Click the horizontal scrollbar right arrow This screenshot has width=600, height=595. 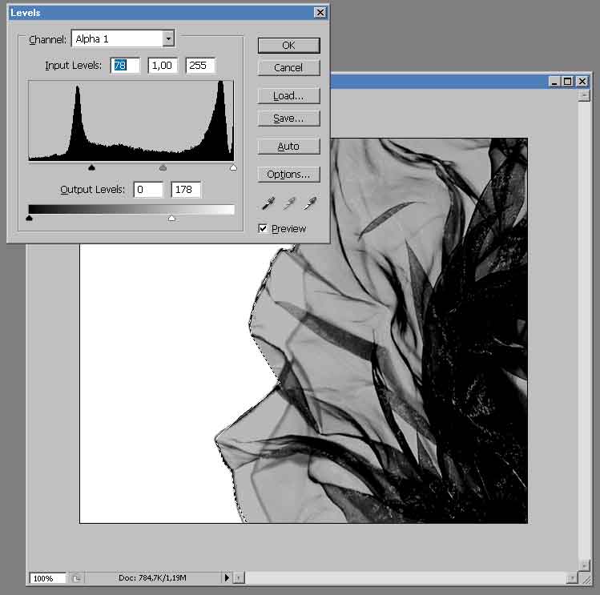coord(572,577)
